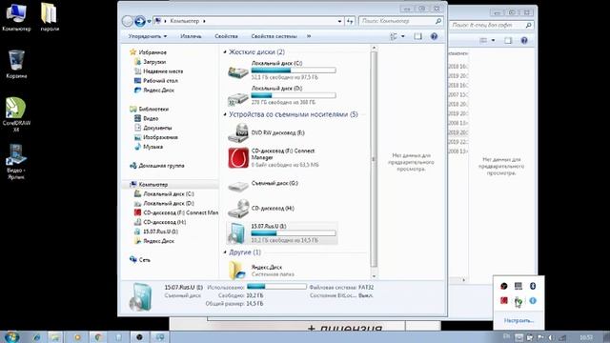Open 'Корзина' desktop icon

coord(16,65)
